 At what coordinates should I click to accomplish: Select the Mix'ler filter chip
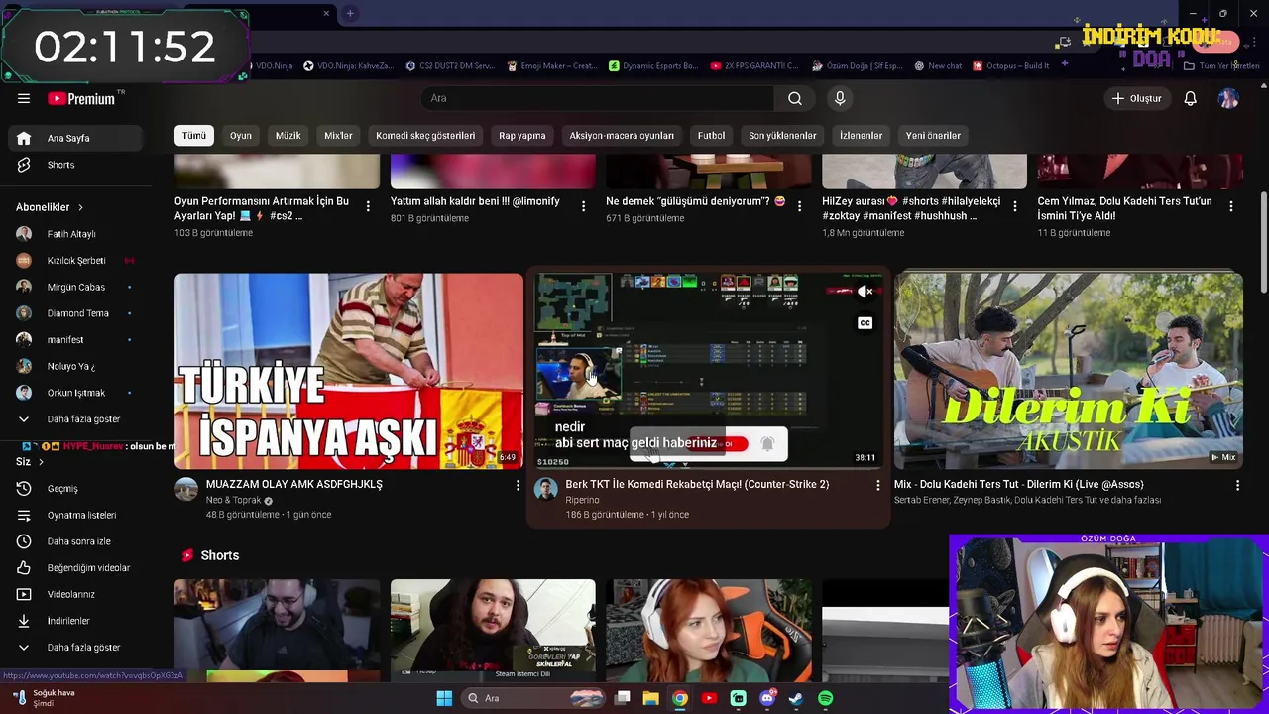click(338, 135)
